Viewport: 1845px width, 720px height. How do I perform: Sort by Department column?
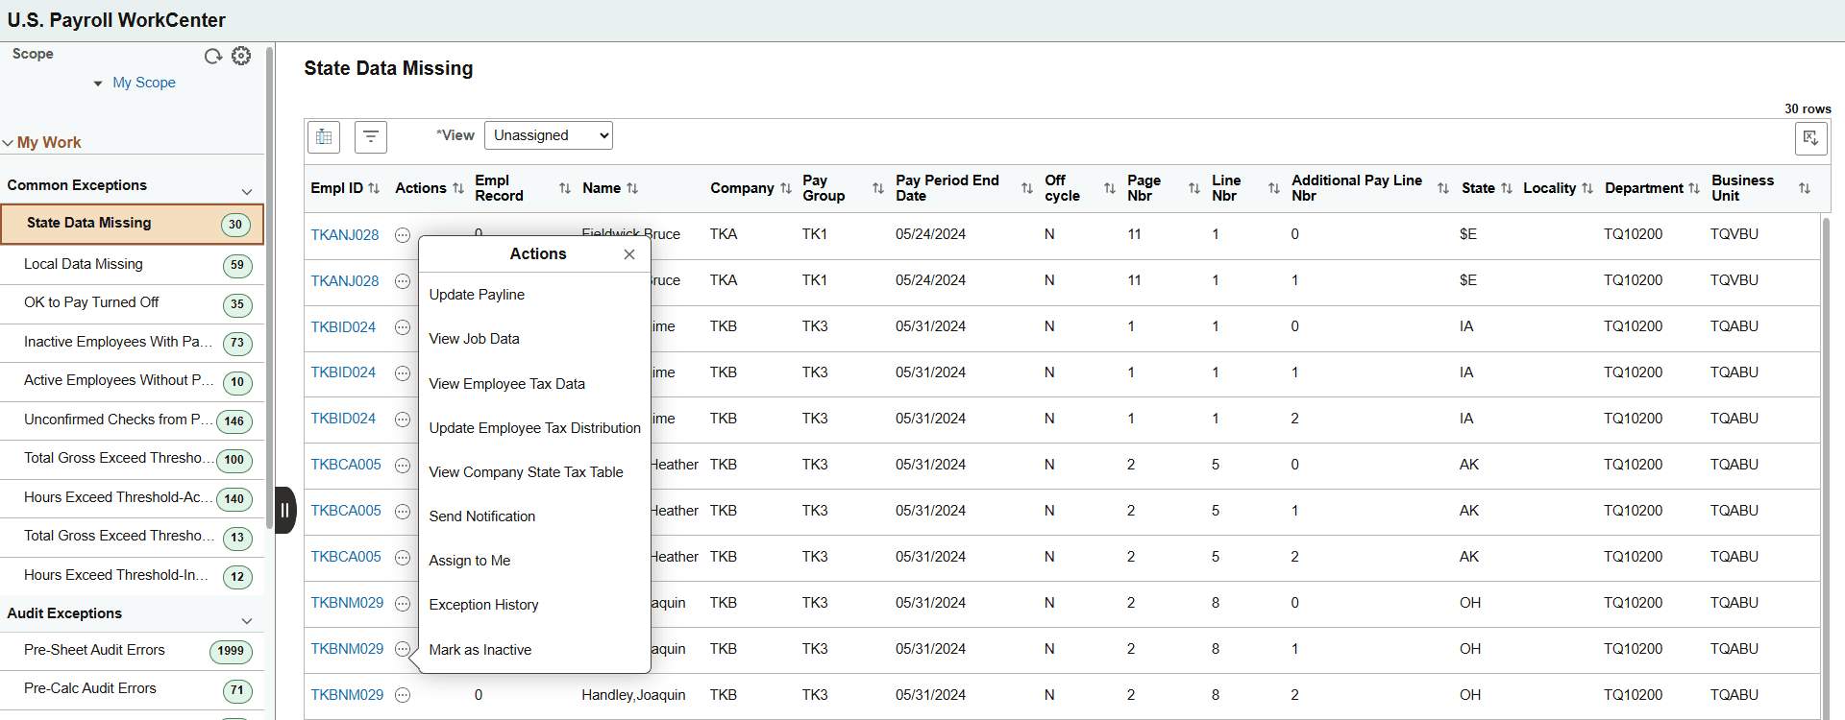click(1694, 188)
